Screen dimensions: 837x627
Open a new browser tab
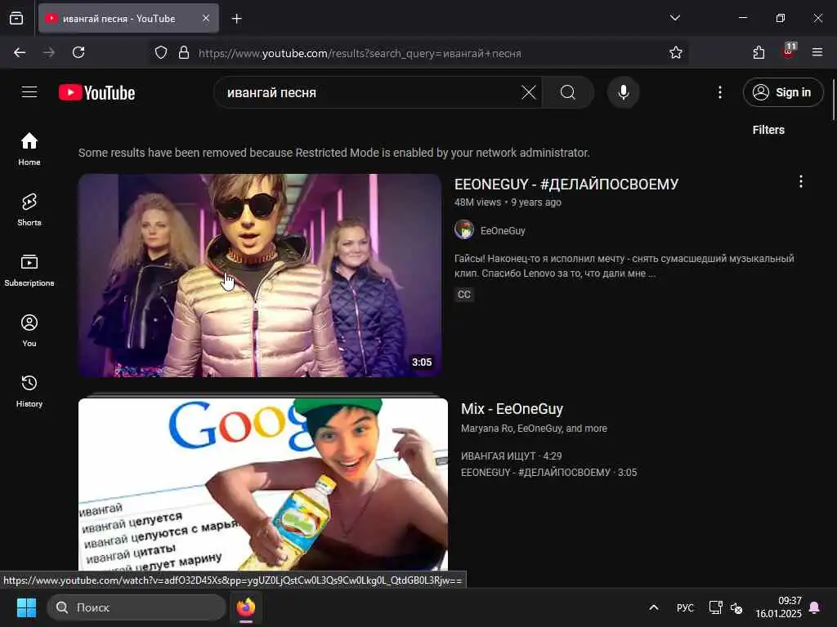236,19
